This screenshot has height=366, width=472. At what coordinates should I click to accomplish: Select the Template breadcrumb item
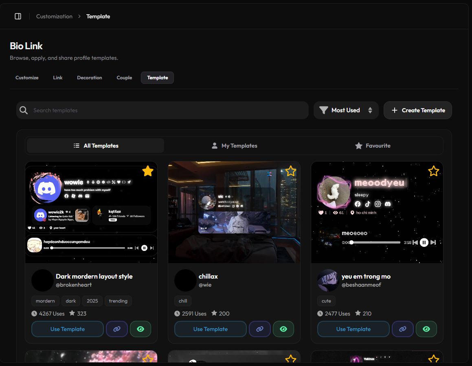[x=98, y=16]
